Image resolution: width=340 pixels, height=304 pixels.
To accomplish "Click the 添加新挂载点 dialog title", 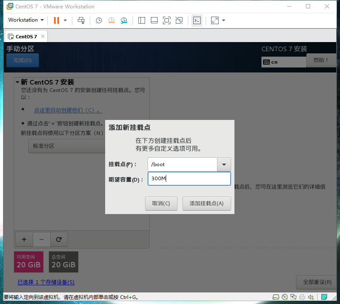I will (129, 127).
